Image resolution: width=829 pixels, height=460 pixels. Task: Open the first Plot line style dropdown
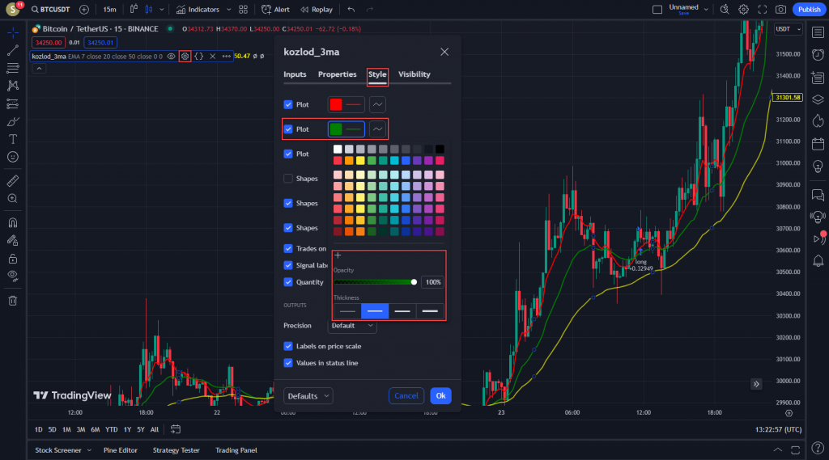377,104
